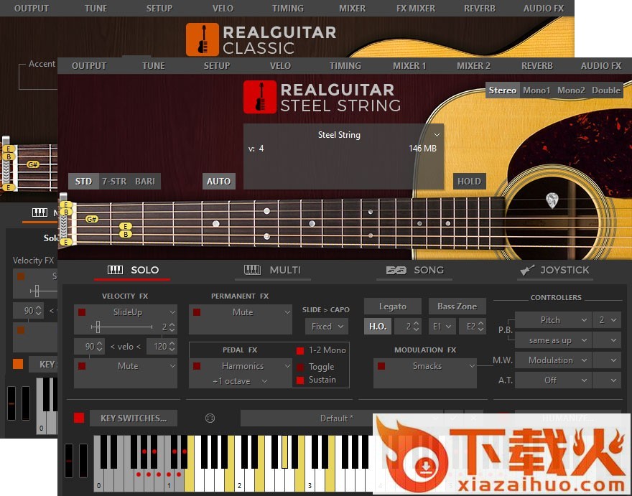Image resolution: width=632 pixels, height=496 pixels.
Task: Click the guitar pick icon on soundhole
Action: pyautogui.click(x=552, y=200)
